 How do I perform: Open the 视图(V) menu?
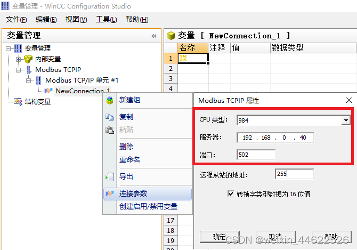[76, 20]
